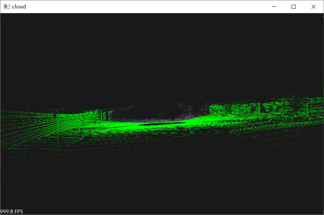Viewport: 324px width, 215px height.
Task: Click the cloud window's title bar icon
Action: pos(7,7)
